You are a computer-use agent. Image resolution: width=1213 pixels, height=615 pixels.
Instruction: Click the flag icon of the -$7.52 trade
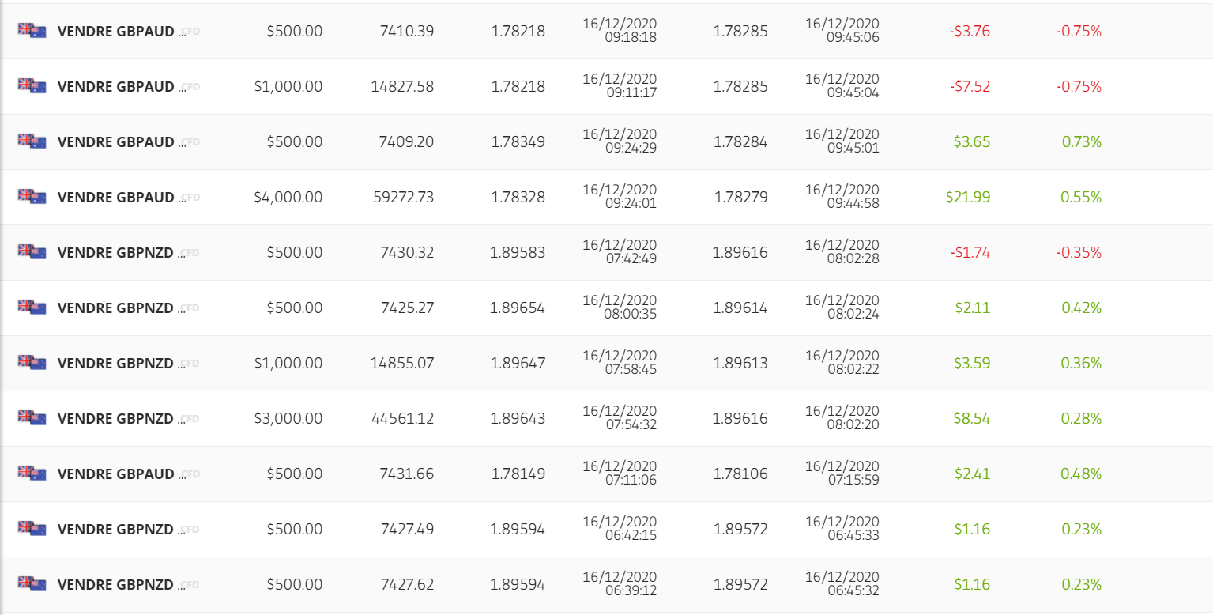coord(32,85)
